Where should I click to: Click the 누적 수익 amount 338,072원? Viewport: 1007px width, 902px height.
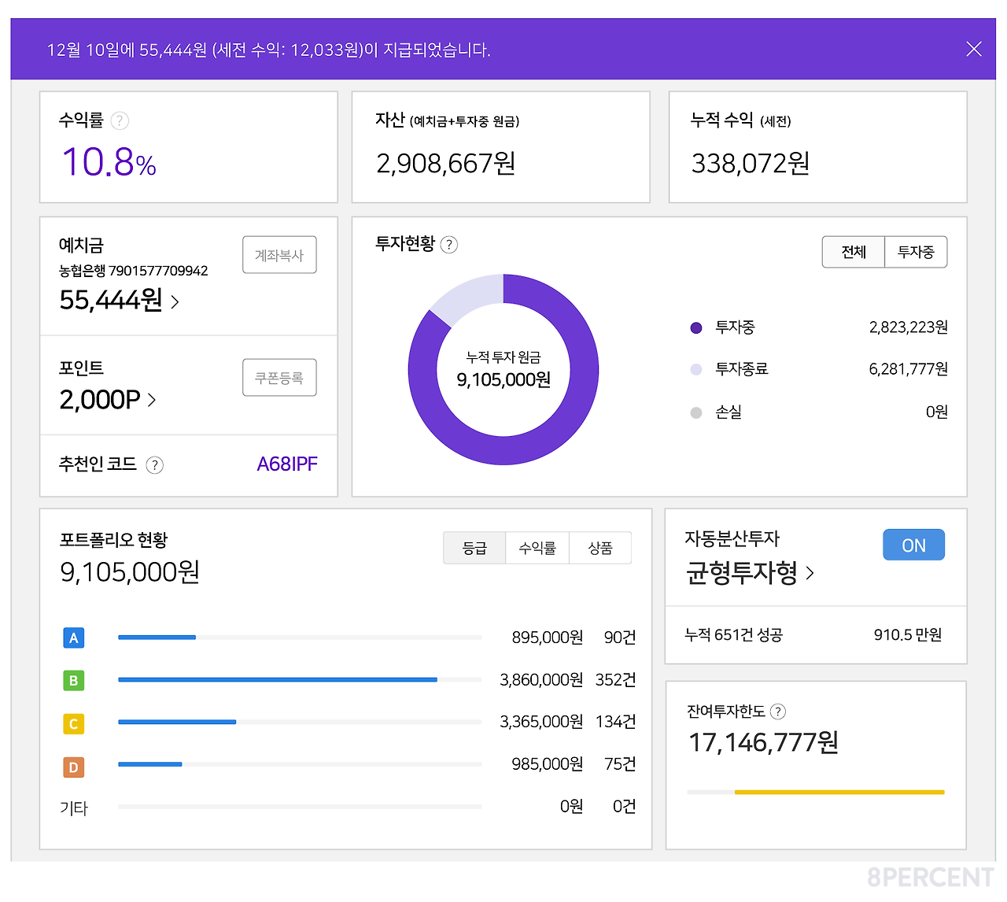[x=751, y=164]
